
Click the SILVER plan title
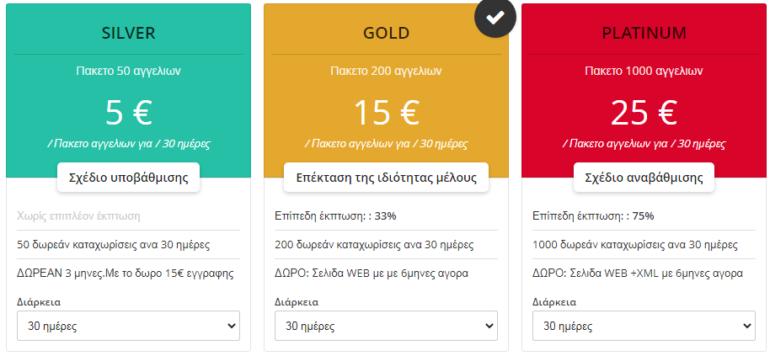128,34
